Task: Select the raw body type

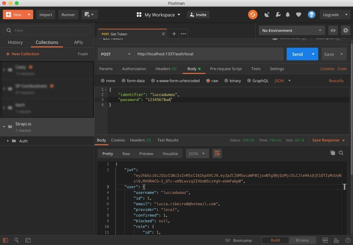Action: [x=208, y=81]
